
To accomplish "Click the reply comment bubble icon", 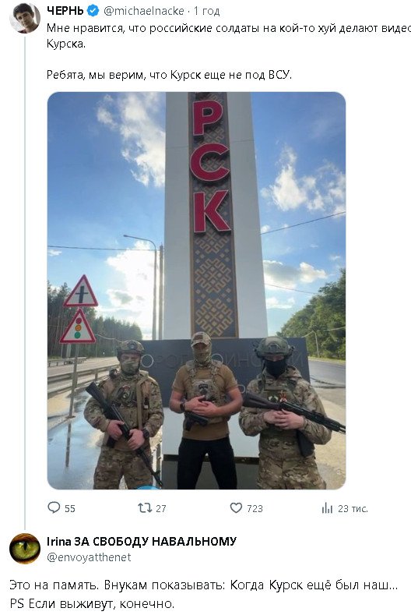I will click(x=54, y=507).
